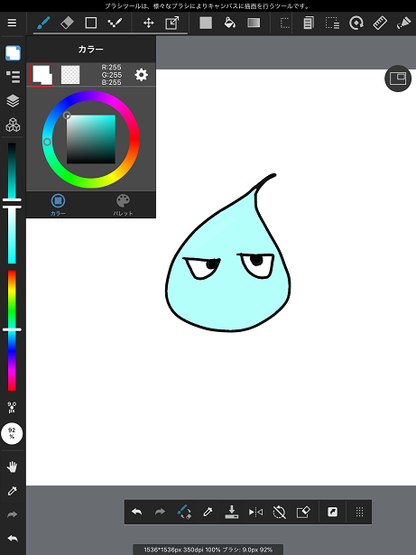This screenshot has width=416, height=555.
Task: Toggle the rotation lock icon
Action: click(x=280, y=512)
